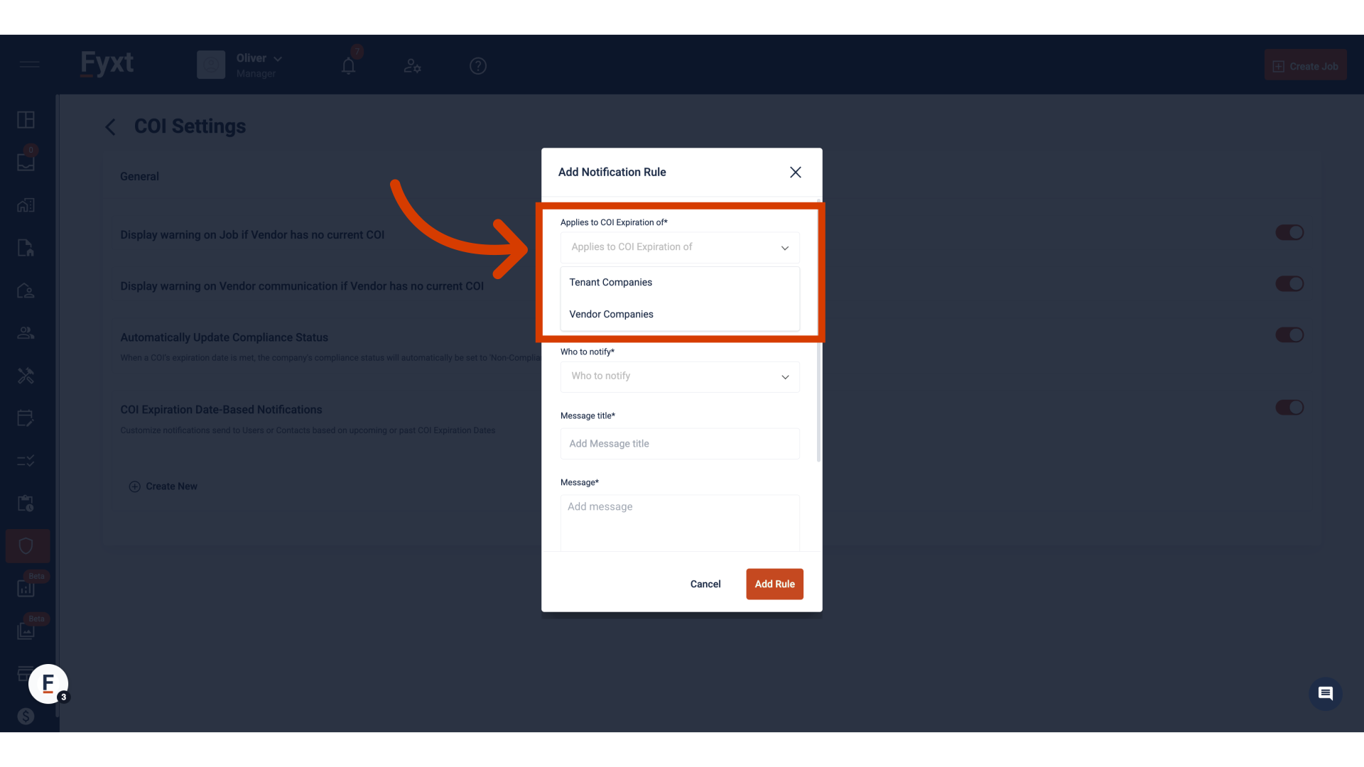Open the notifications bell icon
Image resolution: width=1364 pixels, height=767 pixels.
point(348,66)
